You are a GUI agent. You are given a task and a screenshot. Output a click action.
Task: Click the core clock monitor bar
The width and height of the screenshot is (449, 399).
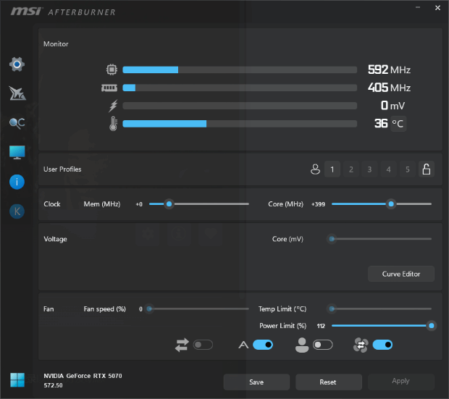point(240,70)
